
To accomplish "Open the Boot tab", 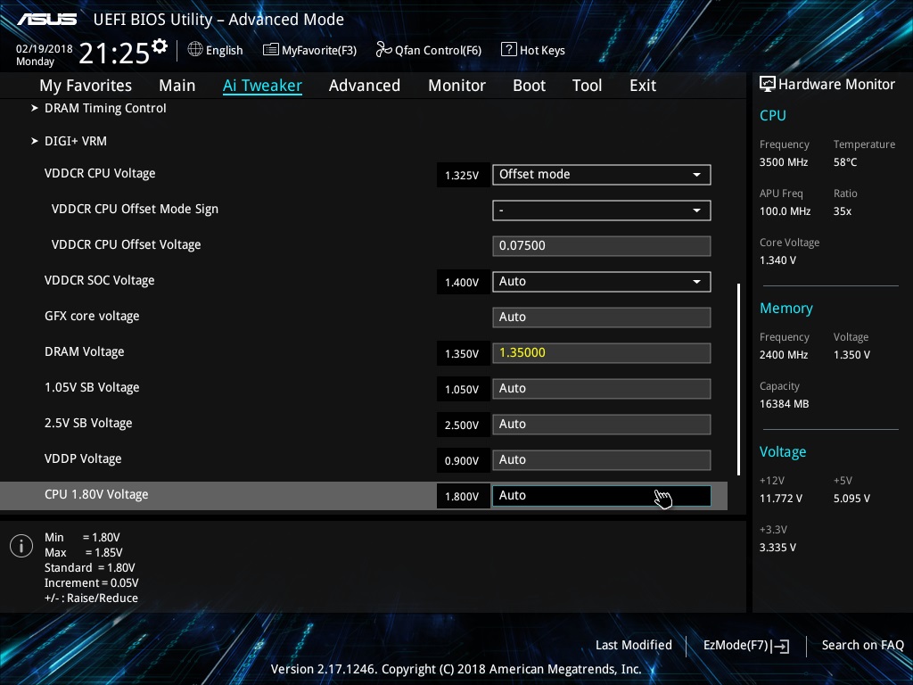I will [x=529, y=85].
